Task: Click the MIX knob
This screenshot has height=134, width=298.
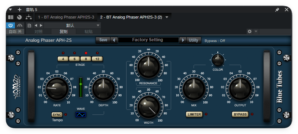Action: point(194,89)
